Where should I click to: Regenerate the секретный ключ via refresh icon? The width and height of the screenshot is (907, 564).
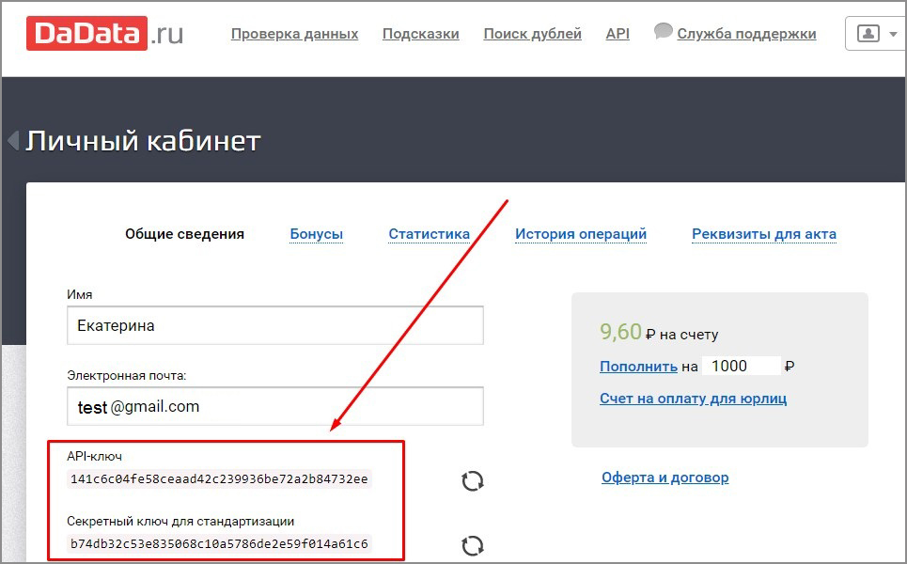(x=473, y=544)
